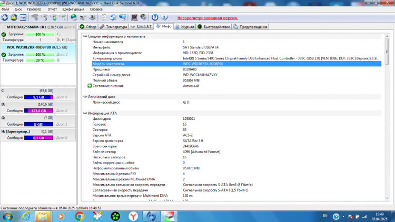Image resolution: width=395 pixels, height=222 pixels.
Task: Click the D: free space bar 123,6 GB
Action: pyautogui.click(x=38, y=111)
